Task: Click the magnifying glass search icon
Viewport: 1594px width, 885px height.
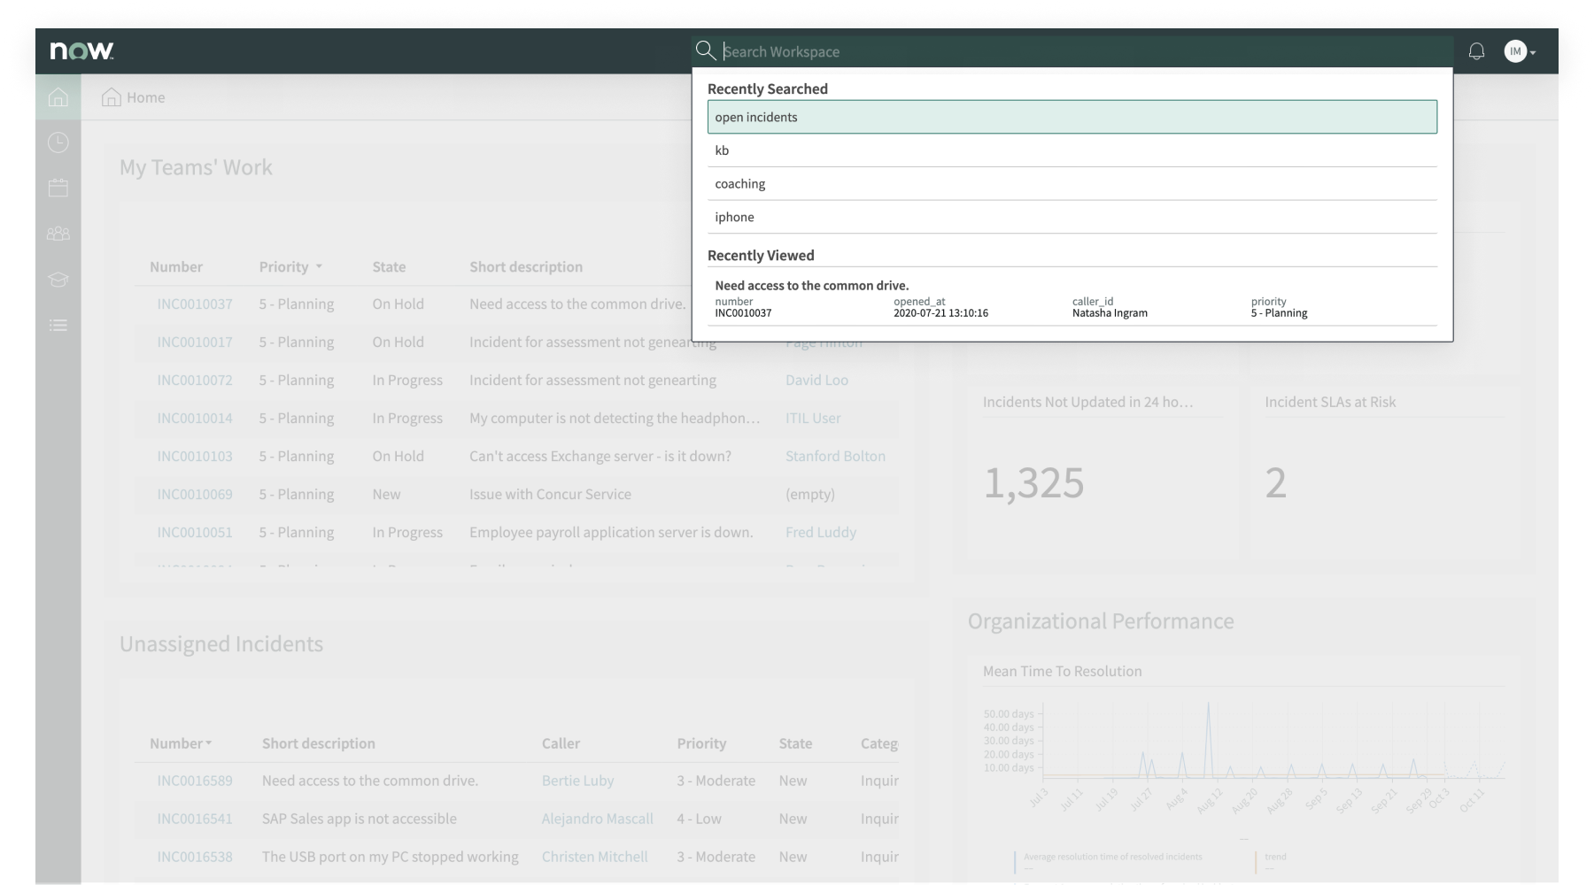Action: click(x=705, y=50)
